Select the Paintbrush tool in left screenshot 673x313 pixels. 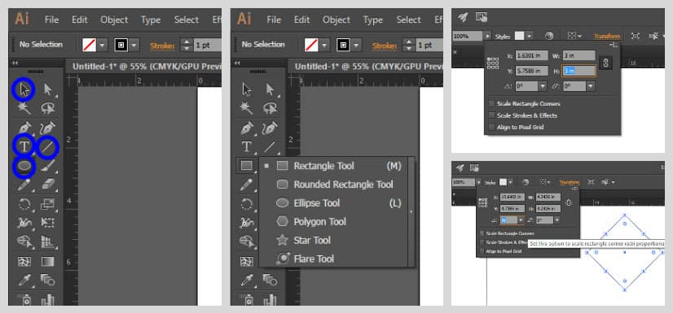[x=48, y=166]
